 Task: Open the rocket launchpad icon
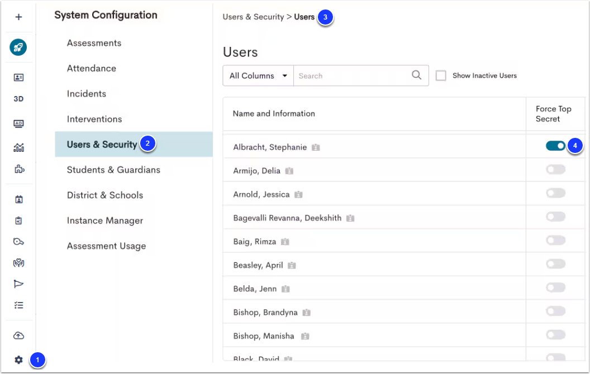[18, 47]
